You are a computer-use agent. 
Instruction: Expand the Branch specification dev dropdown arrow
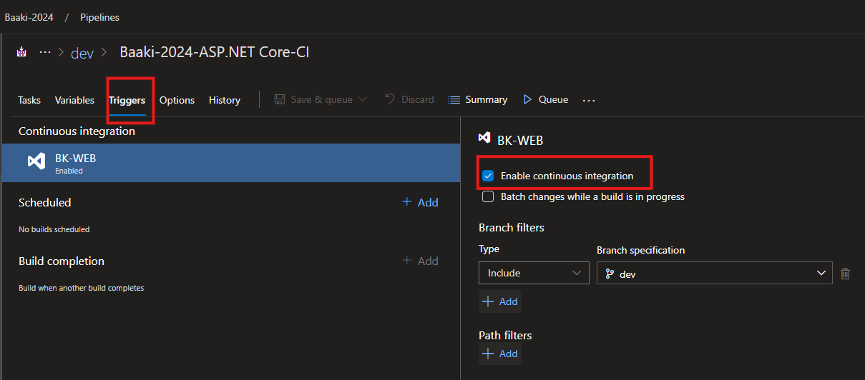[x=821, y=273]
